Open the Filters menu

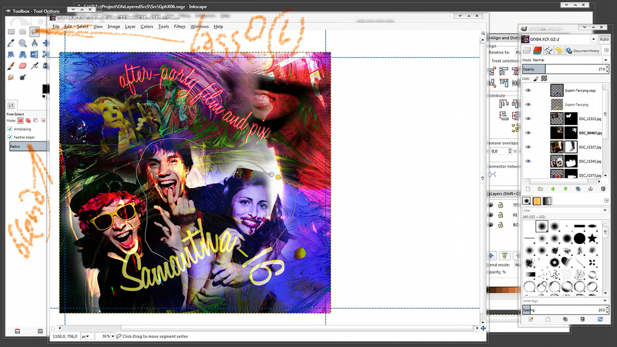tap(180, 26)
